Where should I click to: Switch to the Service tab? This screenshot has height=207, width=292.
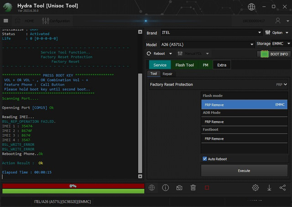[160, 65]
